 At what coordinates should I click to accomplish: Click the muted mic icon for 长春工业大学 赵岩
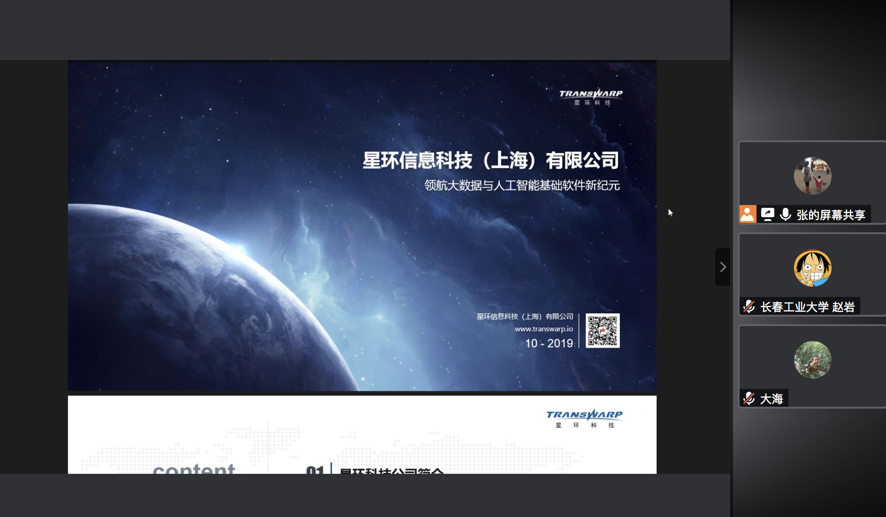[749, 307]
